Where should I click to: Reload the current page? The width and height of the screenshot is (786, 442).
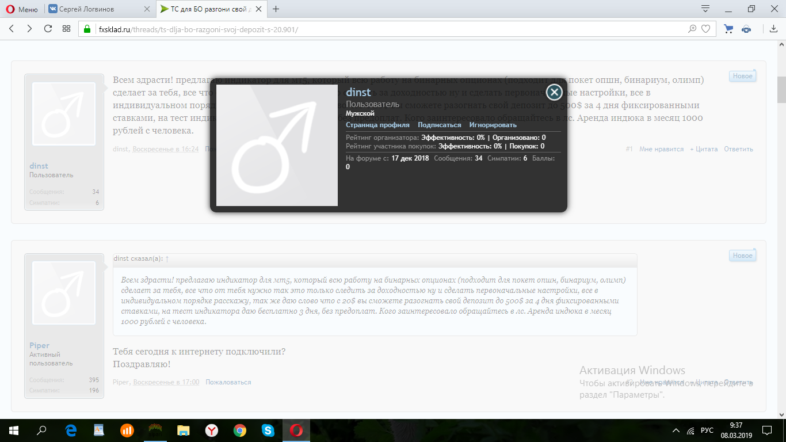pos(48,29)
